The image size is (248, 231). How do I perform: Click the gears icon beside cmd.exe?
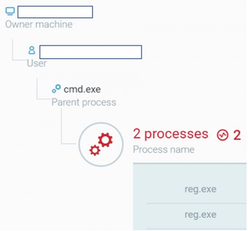56,89
